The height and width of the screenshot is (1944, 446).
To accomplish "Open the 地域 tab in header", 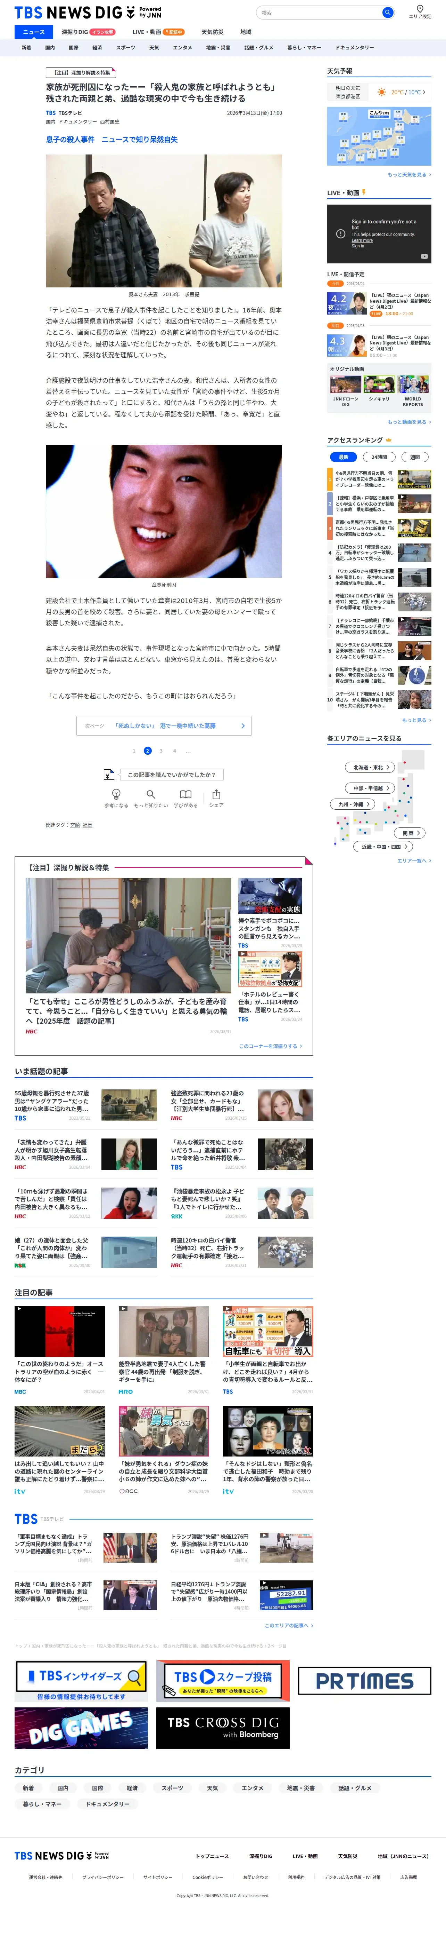I will [246, 32].
